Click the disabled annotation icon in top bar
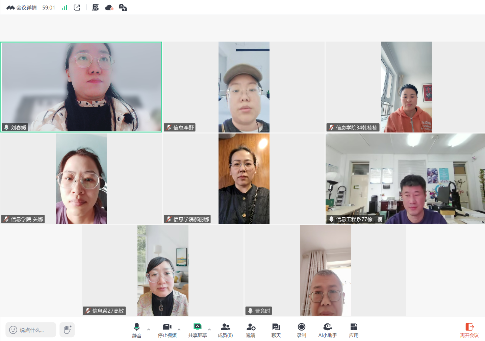 pyautogui.click(x=96, y=8)
